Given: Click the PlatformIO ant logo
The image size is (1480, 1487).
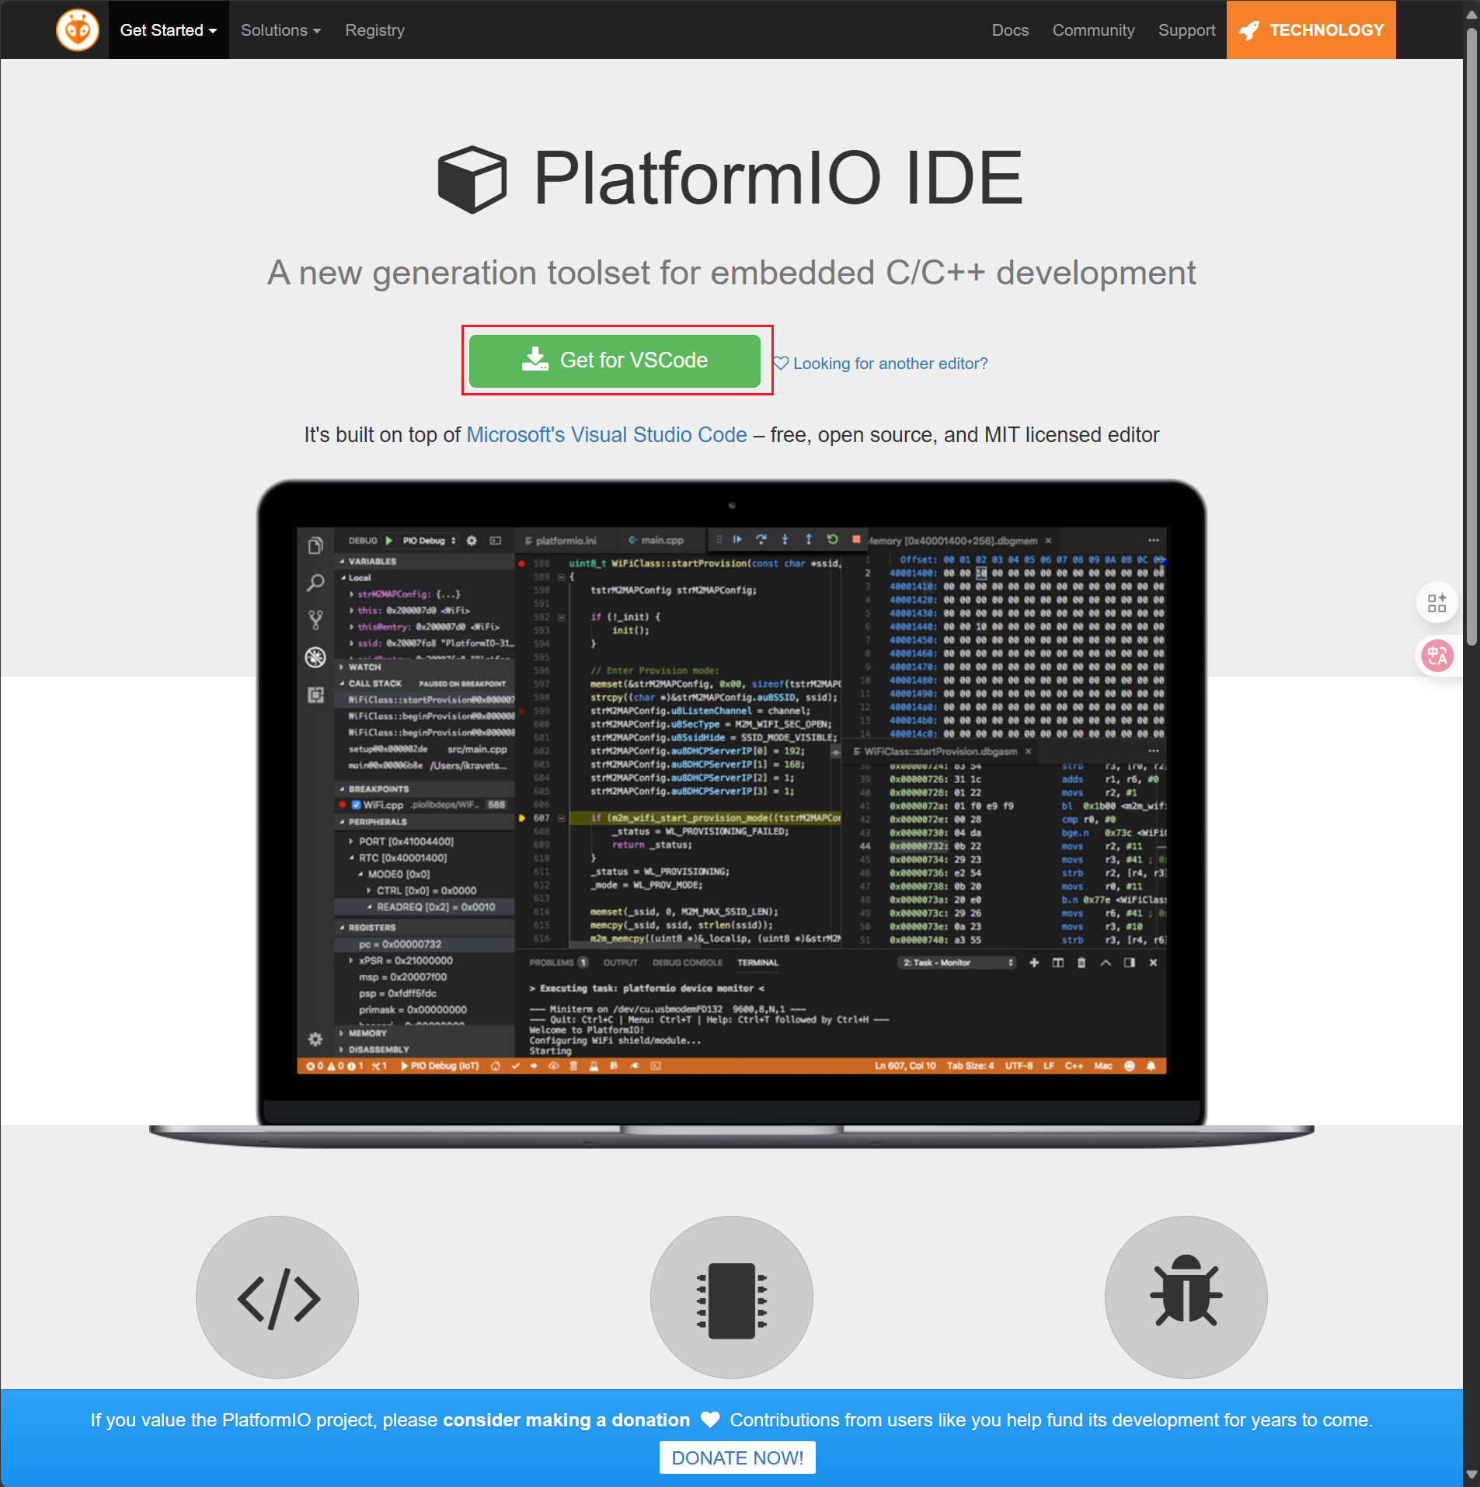Looking at the screenshot, I should tap(77, 30).
